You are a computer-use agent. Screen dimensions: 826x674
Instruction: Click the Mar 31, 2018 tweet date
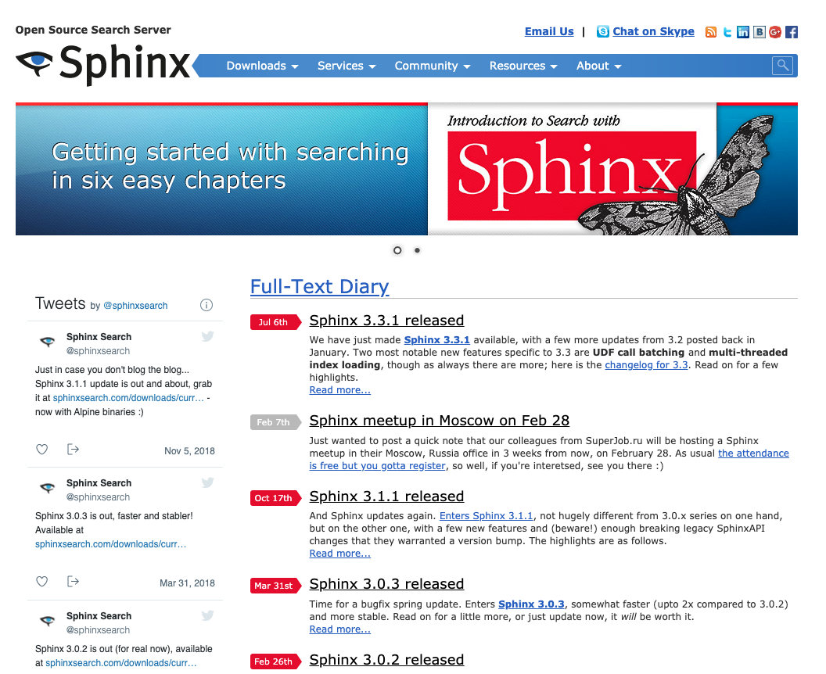pyautogui.click(x=187, y=583)
